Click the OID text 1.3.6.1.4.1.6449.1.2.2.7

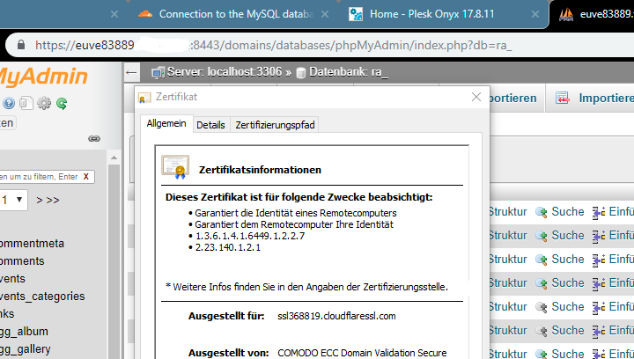(250, 236)
